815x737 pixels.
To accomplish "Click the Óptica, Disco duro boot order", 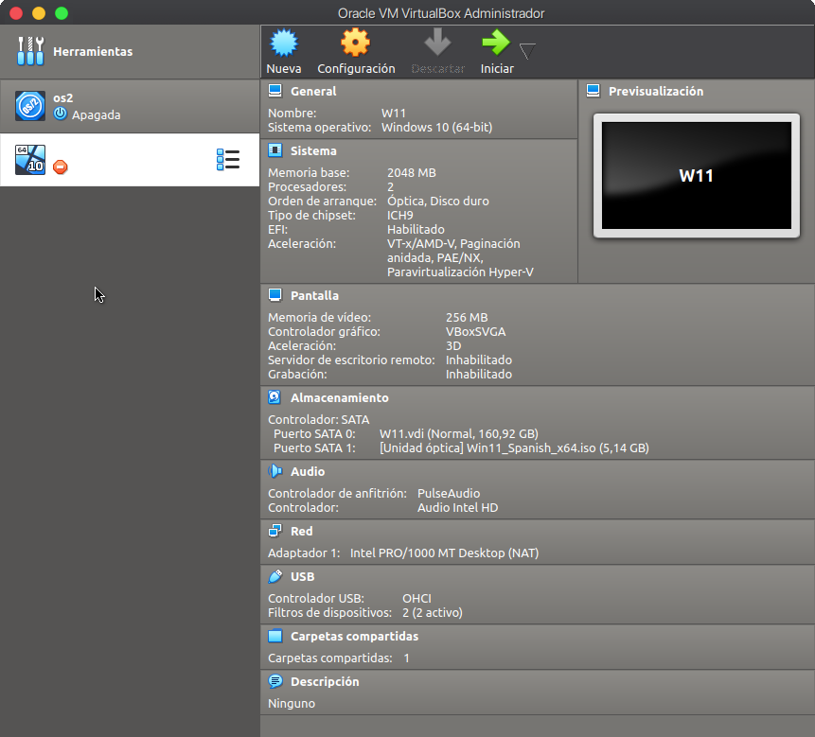I will pos(438,201).
